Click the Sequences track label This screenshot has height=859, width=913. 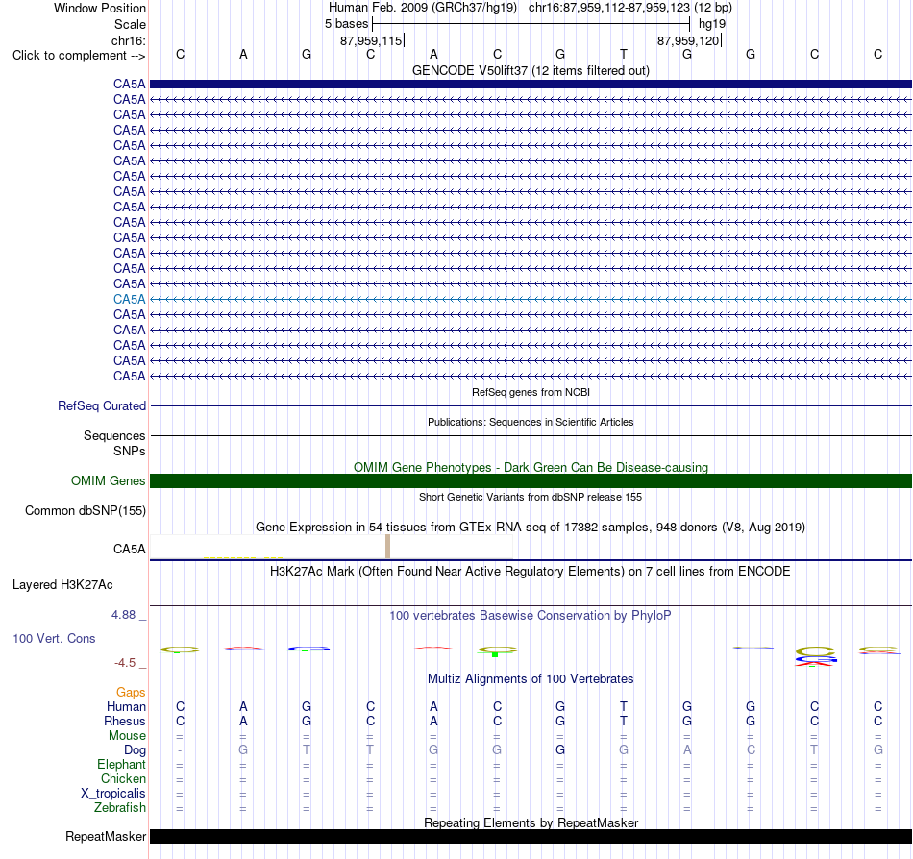[114, 435]
